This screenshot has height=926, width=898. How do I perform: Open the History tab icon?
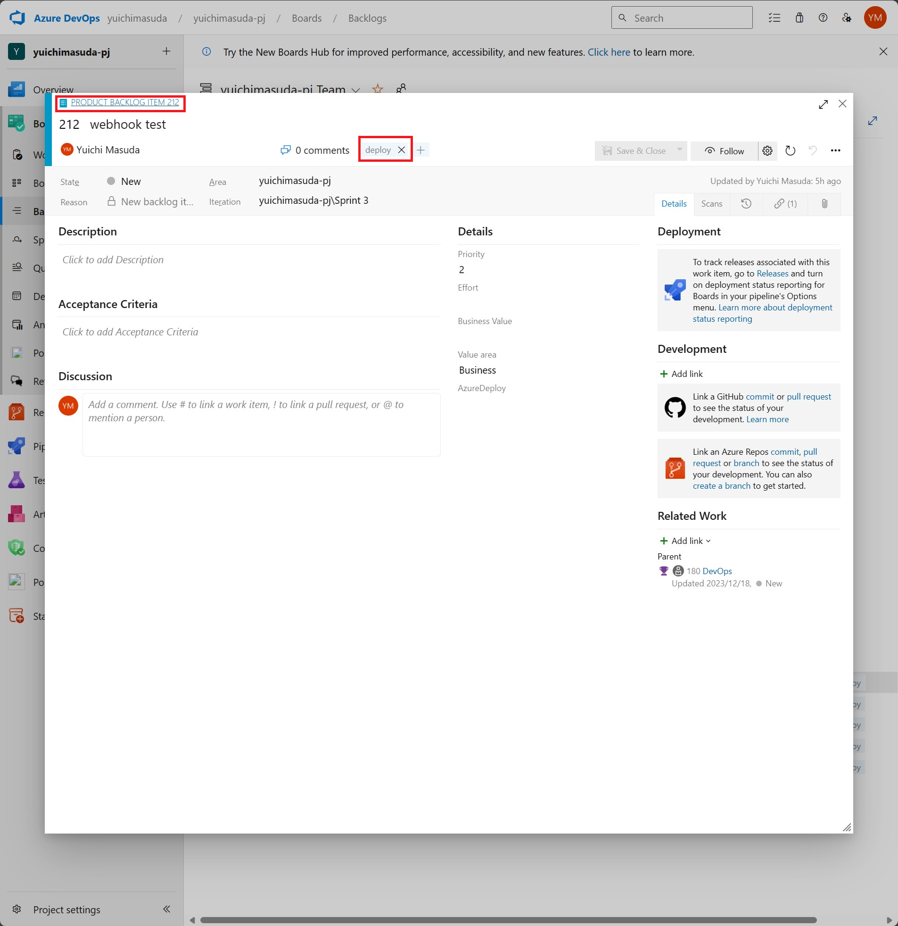click(x=746, y=204)
